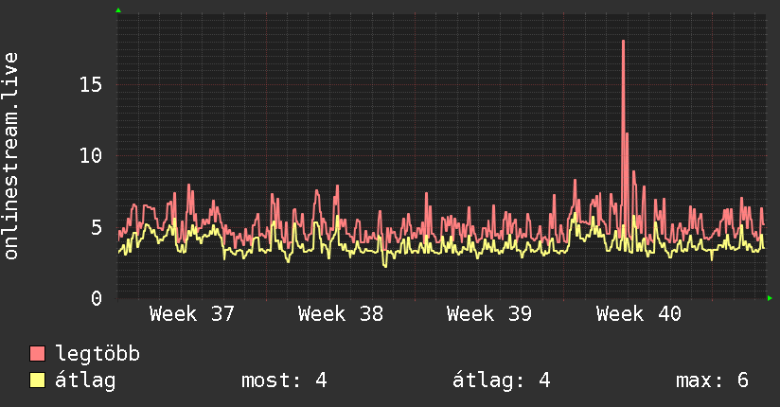Click the y-axis value 15
The height and width of the screenshot is (407, 780).
click(91, 84)
